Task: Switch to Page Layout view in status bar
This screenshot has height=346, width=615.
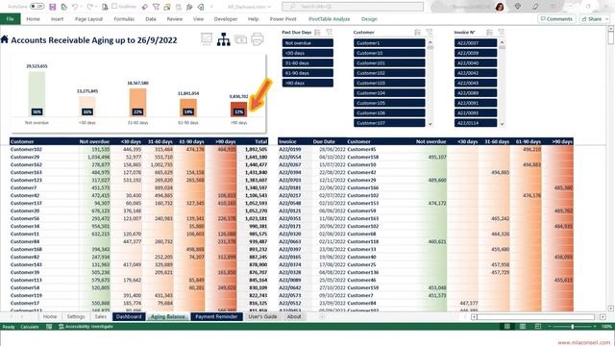Action: pos(523,327)
